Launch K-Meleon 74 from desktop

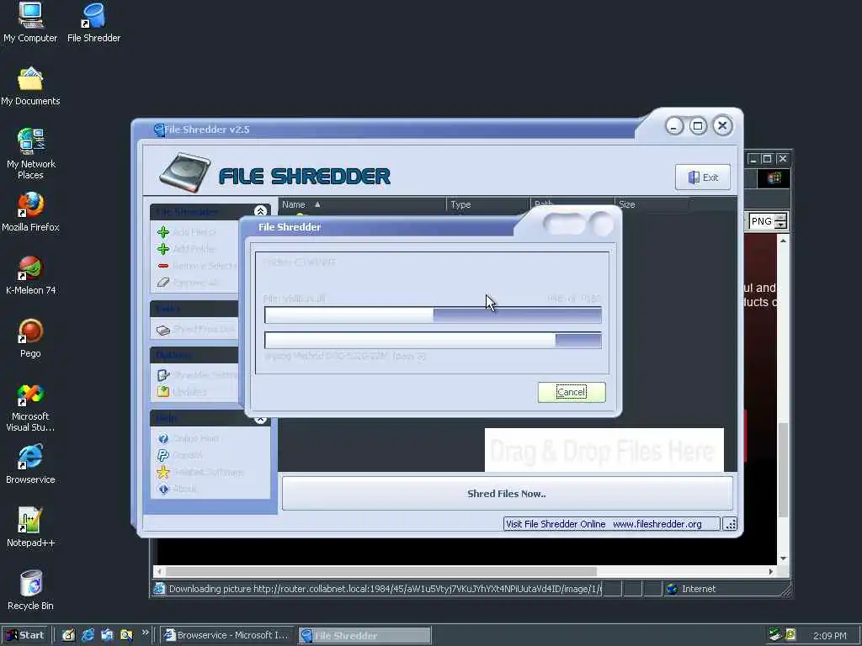point(30,275)
